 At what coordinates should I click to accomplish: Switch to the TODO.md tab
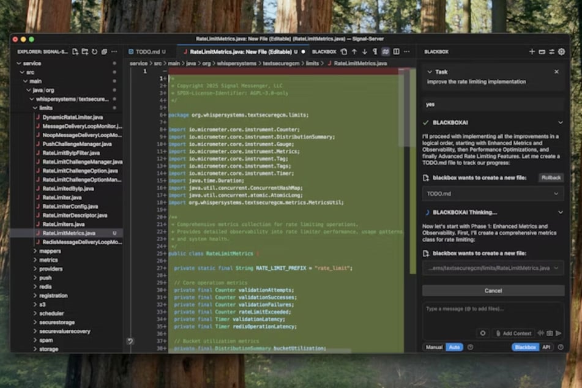point(147,52)
